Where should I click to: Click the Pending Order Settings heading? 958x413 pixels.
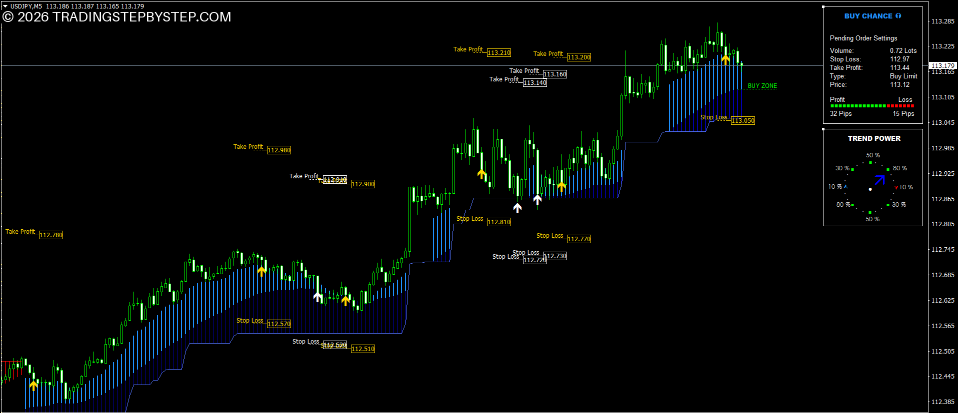[863, 38]
